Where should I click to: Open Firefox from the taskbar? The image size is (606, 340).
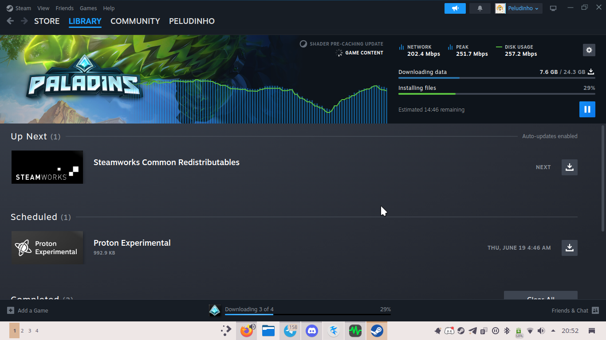[246, 331]
